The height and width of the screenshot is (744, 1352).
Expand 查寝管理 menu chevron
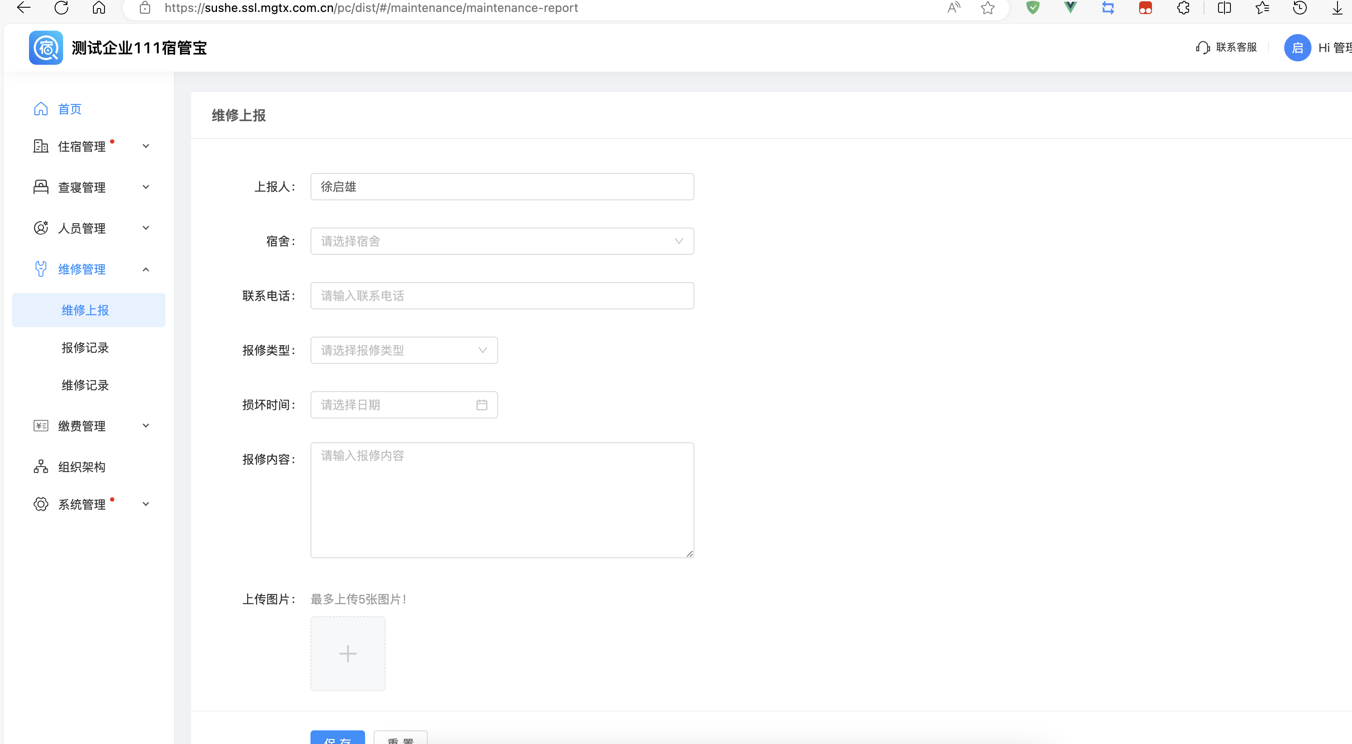(x=146, y=187)
